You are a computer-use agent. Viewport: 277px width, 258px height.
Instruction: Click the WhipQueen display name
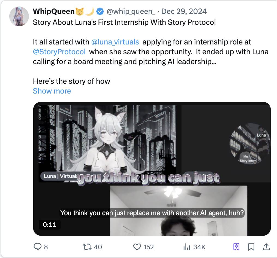click(x=53, y=11)
